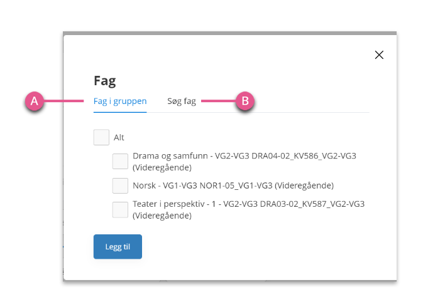The width and height of the screenshot is (423, 292).
Task: Click the Teater i perspektiv subject label
Action: [x=248, y=210]
